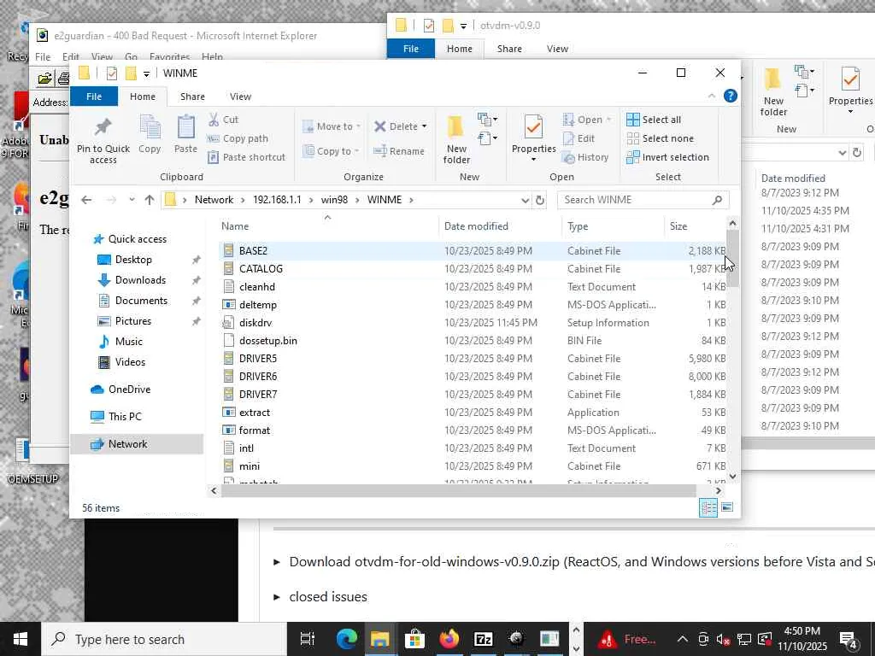The width and height of the screenshot is (875, 656).
Task: Expand closed issues on the web page
Action: (x=320, y=597)
